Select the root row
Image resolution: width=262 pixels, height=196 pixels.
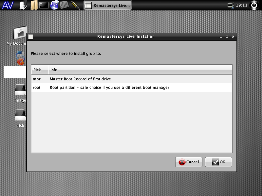click(132, 88)
